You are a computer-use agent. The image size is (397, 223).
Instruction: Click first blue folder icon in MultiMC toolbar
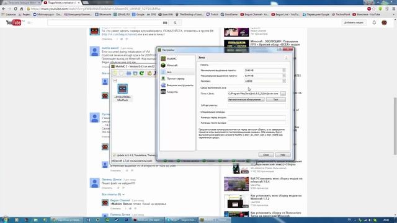(129, 73)
